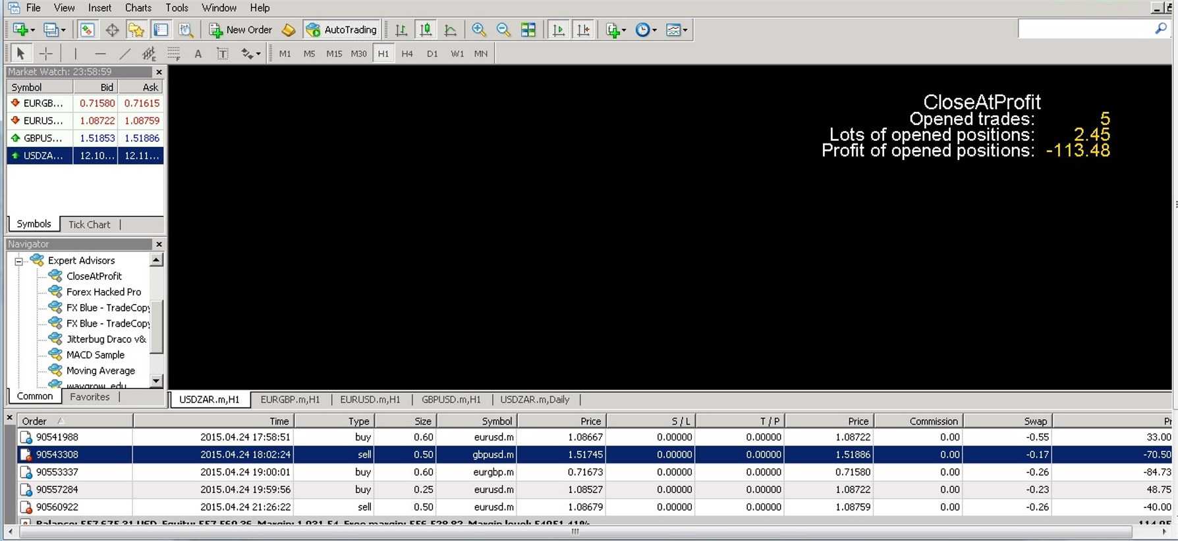
Task: Open the USDZAR.m,Daily chart tab
Action: [x=535, y=399]
